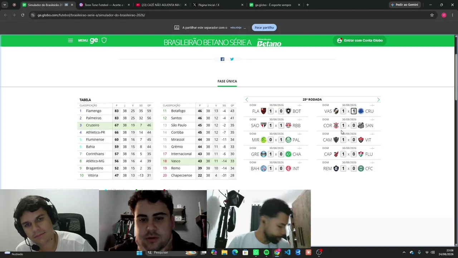
Task: Close the Simulador do Brasileirão tab
Action: tap(72, 5)
